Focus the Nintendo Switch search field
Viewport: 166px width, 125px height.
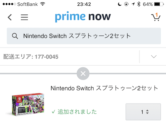pos(84,36)
